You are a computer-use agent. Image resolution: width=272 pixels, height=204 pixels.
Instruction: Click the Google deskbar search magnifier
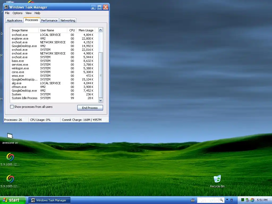[x=221, y=200]
